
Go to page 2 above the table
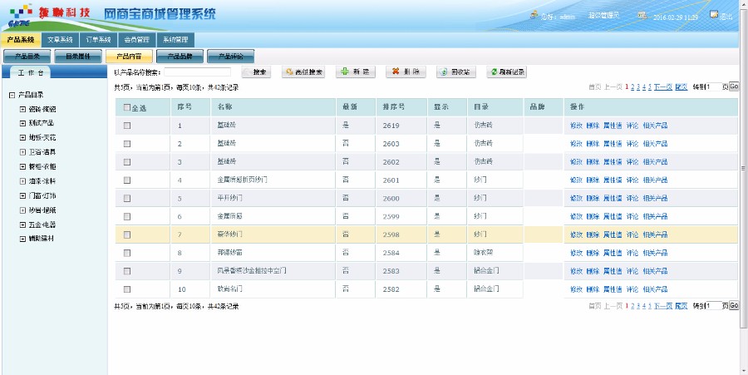[x=632, y=86]
